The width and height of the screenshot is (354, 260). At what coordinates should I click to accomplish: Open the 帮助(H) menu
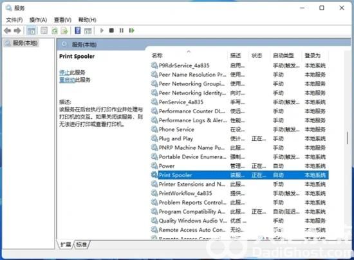[x=87, y=20]
